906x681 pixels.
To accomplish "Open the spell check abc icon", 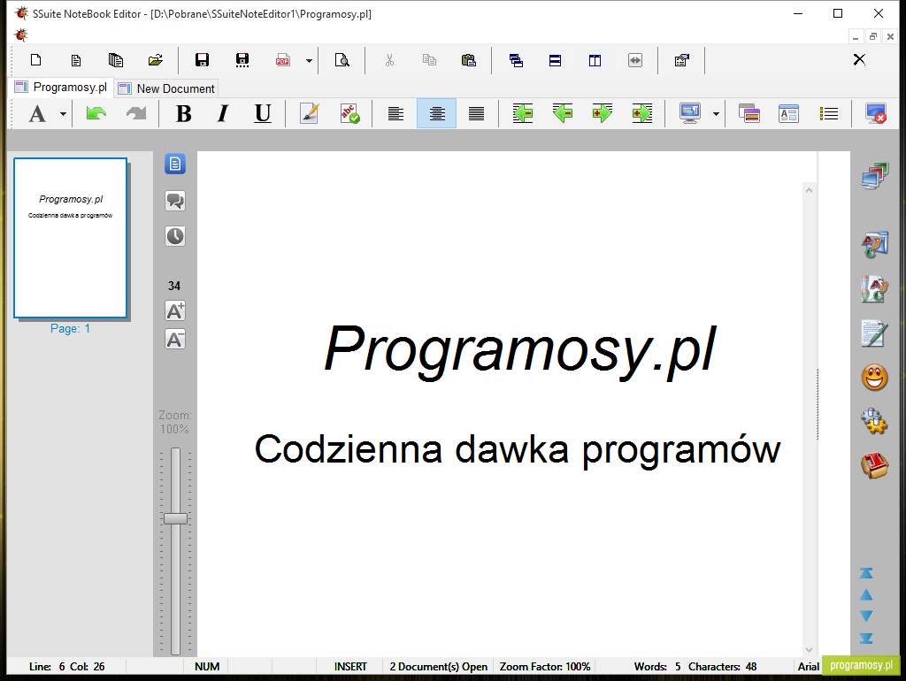I will pyautogui.click(x=349, y=113).
